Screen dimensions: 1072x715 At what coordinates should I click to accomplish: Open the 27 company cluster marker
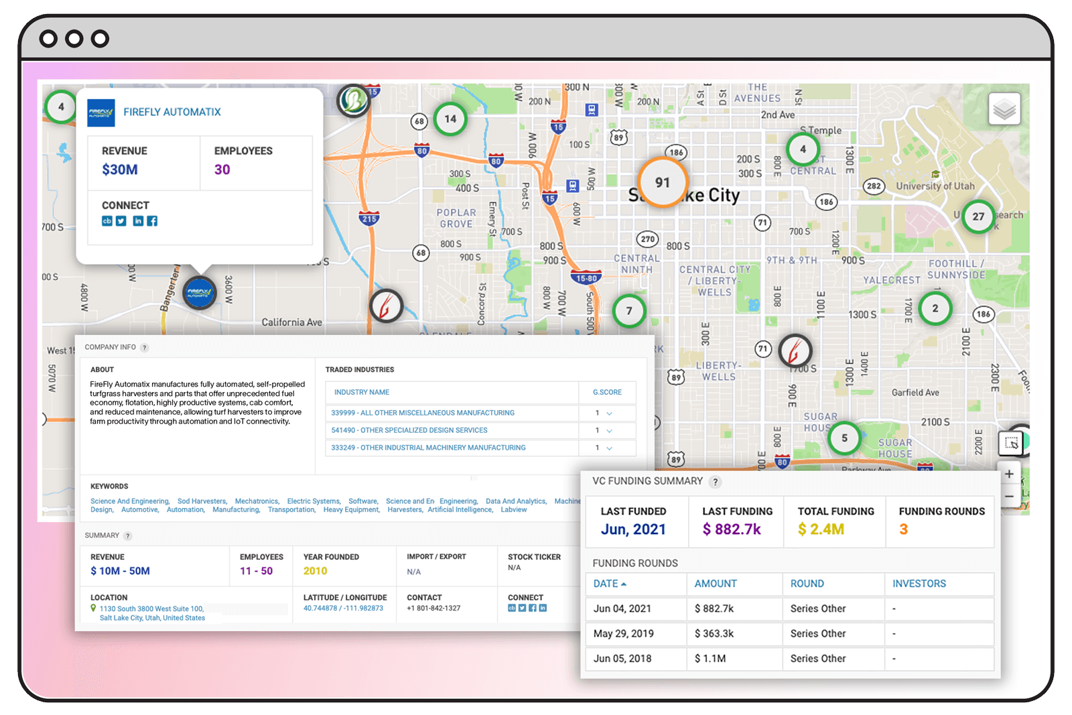pyautogui.click(x=978, y=216)
